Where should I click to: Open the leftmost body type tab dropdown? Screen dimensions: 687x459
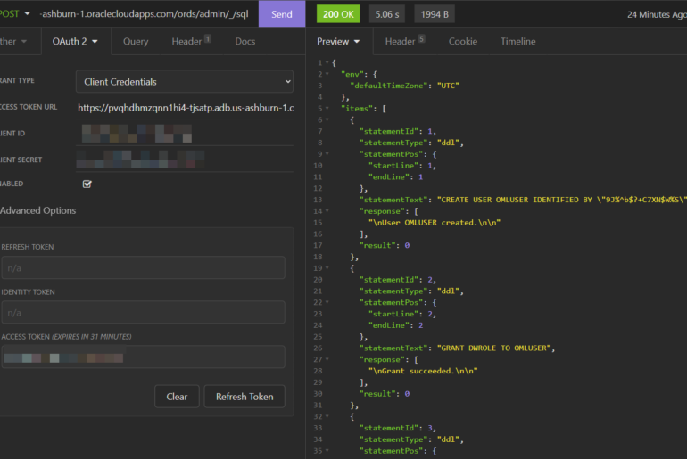(13, 41)
